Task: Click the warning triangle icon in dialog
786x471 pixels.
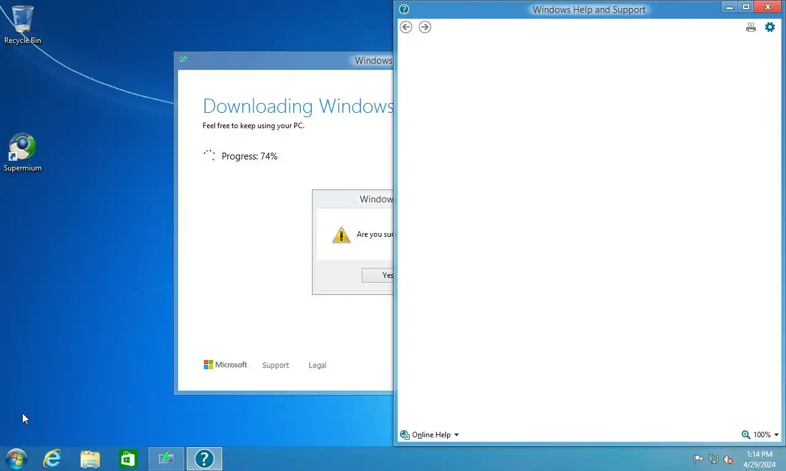Action: tap(341, 234)
